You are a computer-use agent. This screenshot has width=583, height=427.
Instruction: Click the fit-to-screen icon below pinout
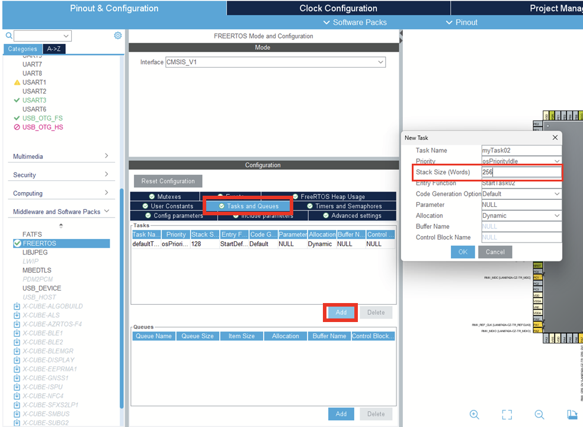tap(507, 415)
